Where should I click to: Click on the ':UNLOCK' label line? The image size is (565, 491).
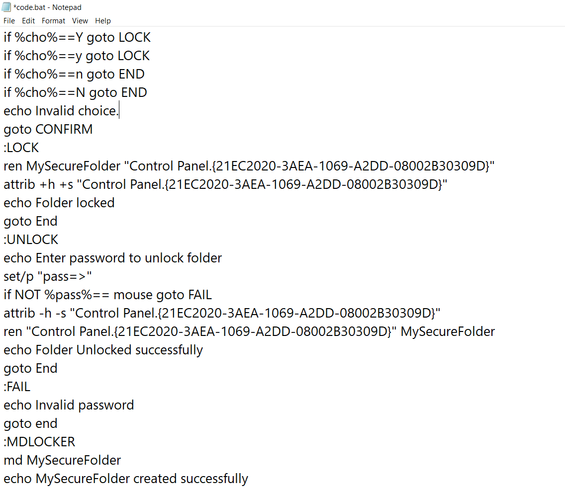pos(31,240)
